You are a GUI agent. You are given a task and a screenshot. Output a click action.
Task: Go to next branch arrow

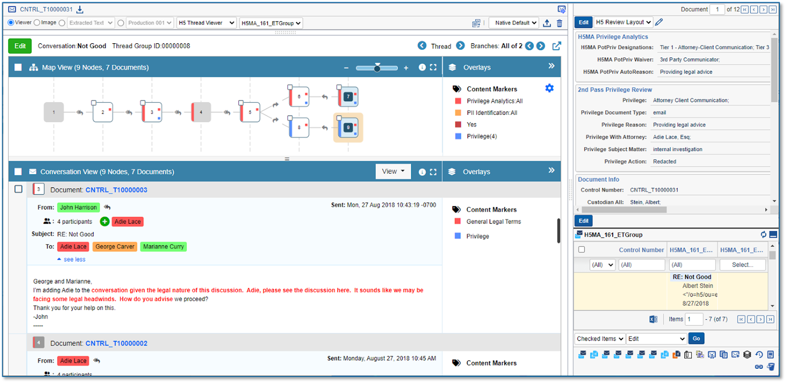541,46
